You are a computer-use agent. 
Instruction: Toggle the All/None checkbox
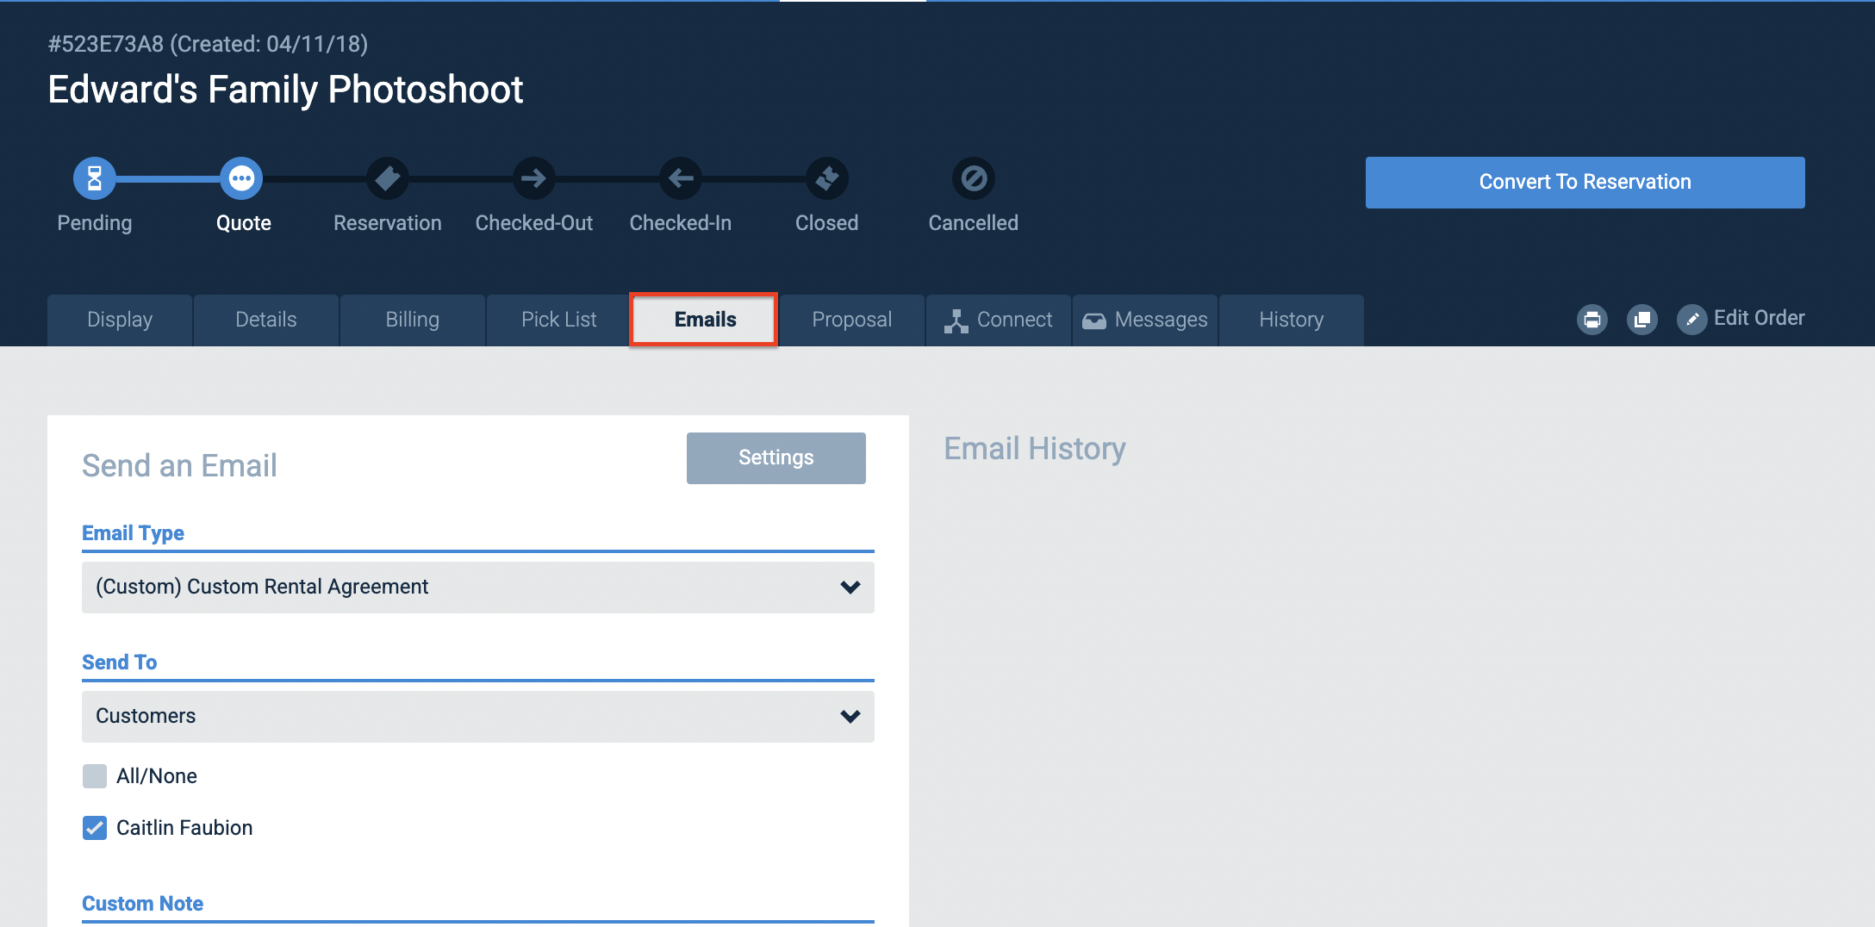(95, 776)
